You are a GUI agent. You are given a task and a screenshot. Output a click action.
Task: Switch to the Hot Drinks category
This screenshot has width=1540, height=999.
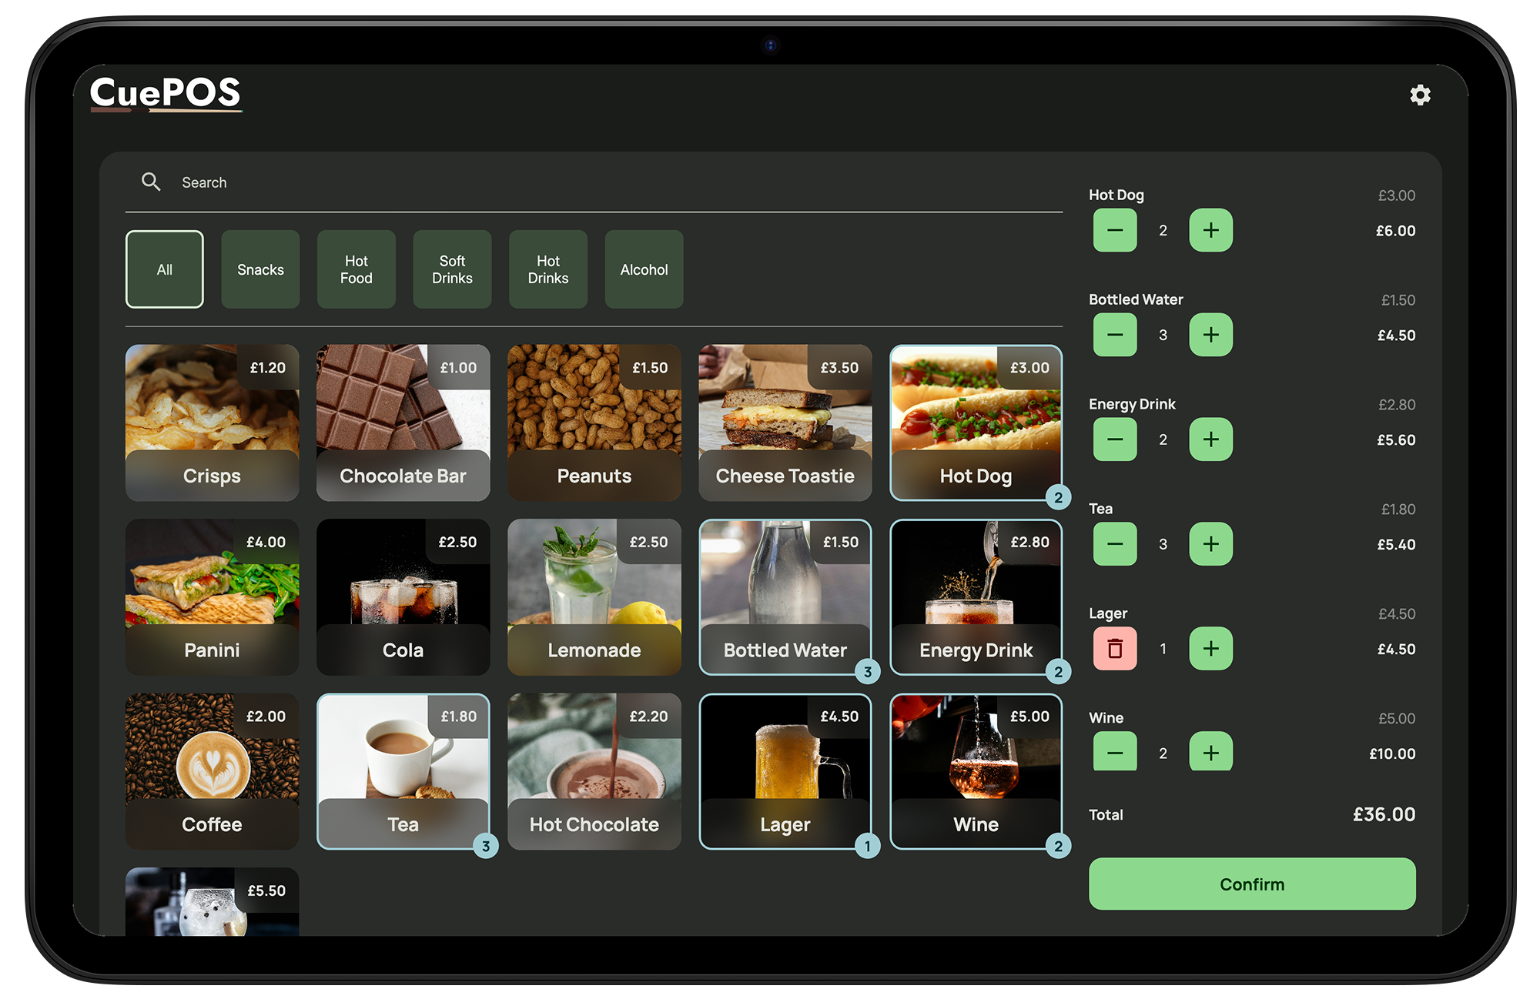[547, 269]
